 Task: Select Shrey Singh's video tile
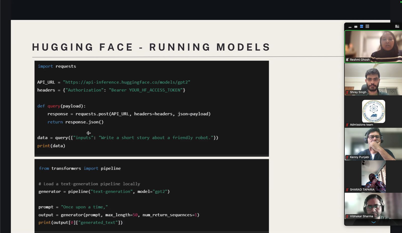click(x=373, y=78)
